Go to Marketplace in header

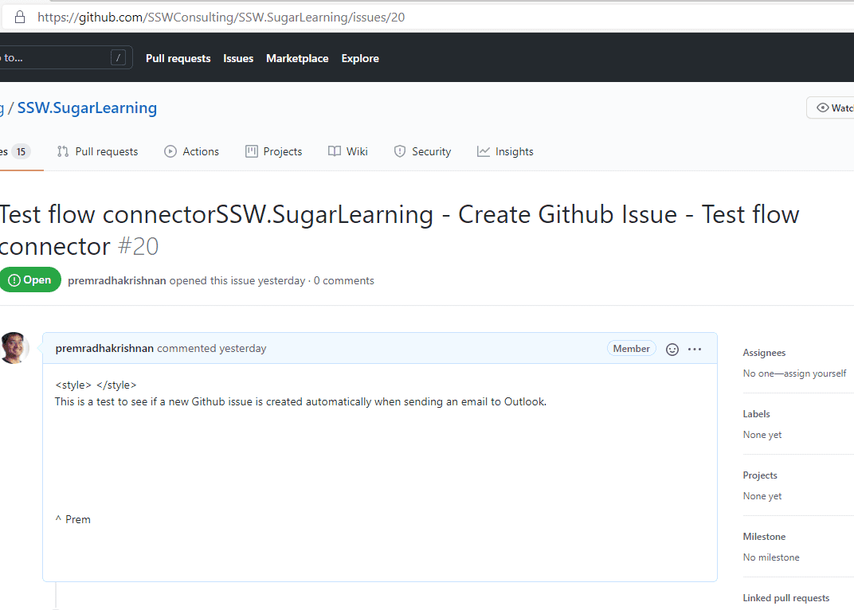click(297, 58)
